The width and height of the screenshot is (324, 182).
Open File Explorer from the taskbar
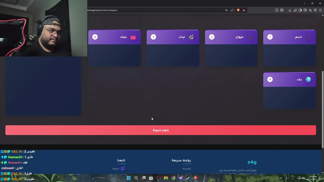(166, 178)
